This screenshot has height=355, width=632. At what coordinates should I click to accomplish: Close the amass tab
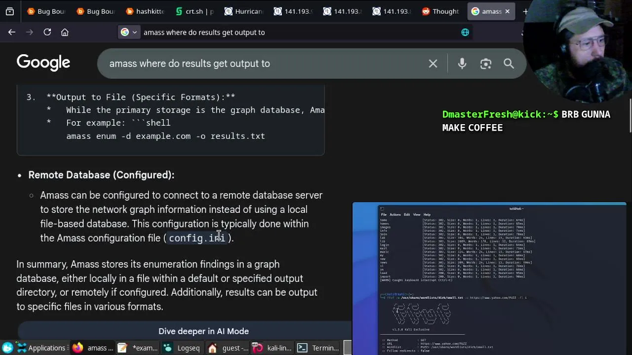[x=507, y=11]
